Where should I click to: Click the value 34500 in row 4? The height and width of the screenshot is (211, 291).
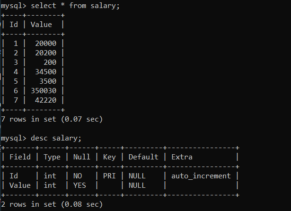click(x=45, y=72)
